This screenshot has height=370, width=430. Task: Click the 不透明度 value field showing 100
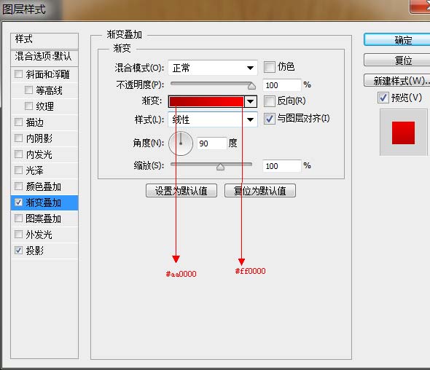(x=281, y=85)
